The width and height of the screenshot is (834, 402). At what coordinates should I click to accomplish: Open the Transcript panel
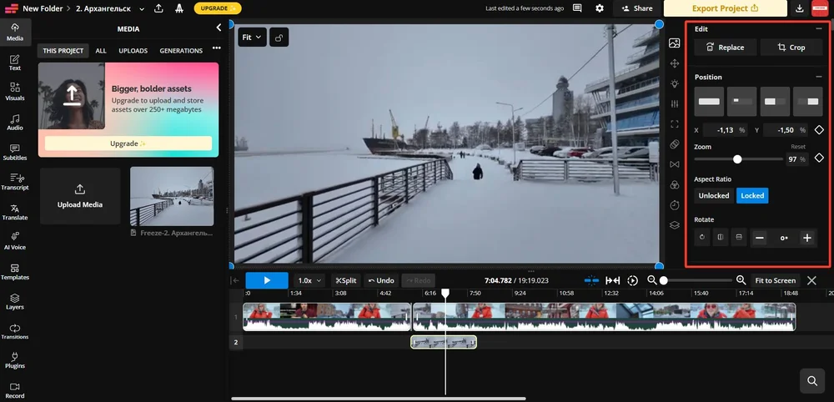point(15,182)
